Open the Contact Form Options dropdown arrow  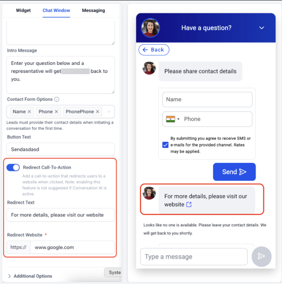click(109, 111)
